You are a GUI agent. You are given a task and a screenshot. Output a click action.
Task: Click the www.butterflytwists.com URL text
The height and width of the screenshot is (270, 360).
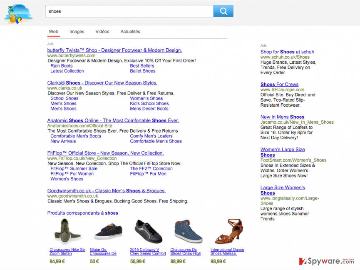(x=71, y=55)
